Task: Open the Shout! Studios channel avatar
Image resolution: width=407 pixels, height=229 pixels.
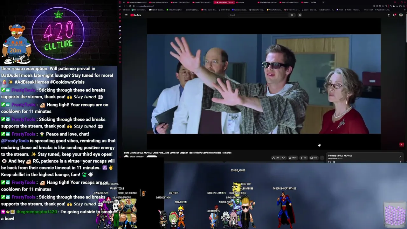Action: click(x=126, y=157)
